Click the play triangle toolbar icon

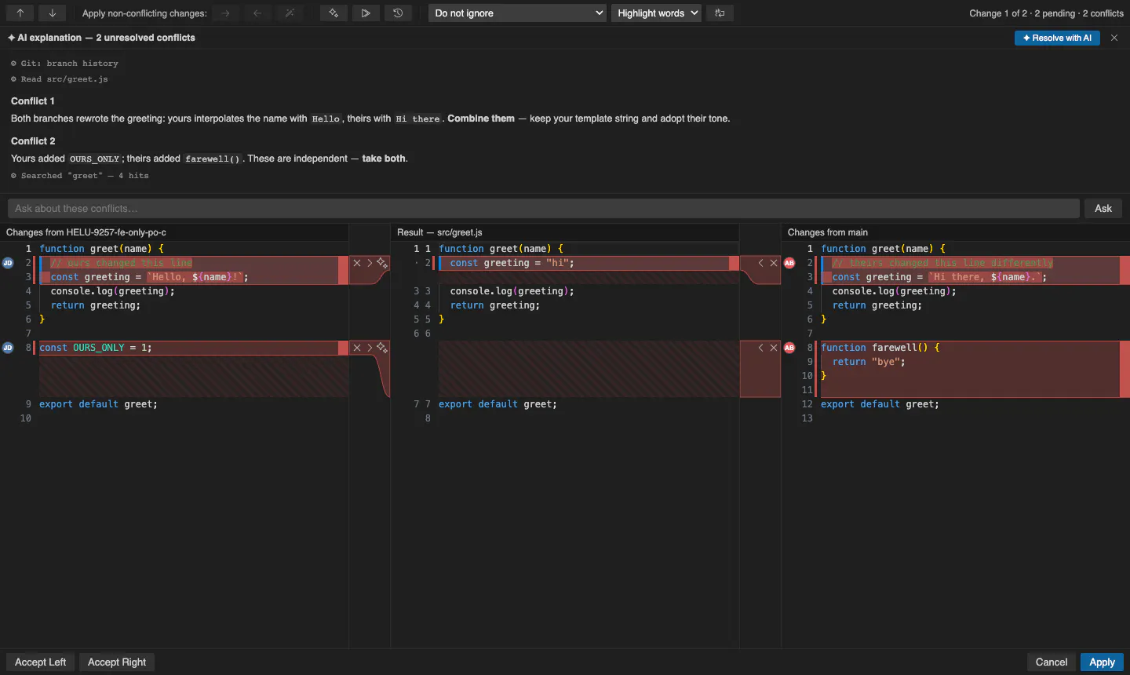(366, 13)
